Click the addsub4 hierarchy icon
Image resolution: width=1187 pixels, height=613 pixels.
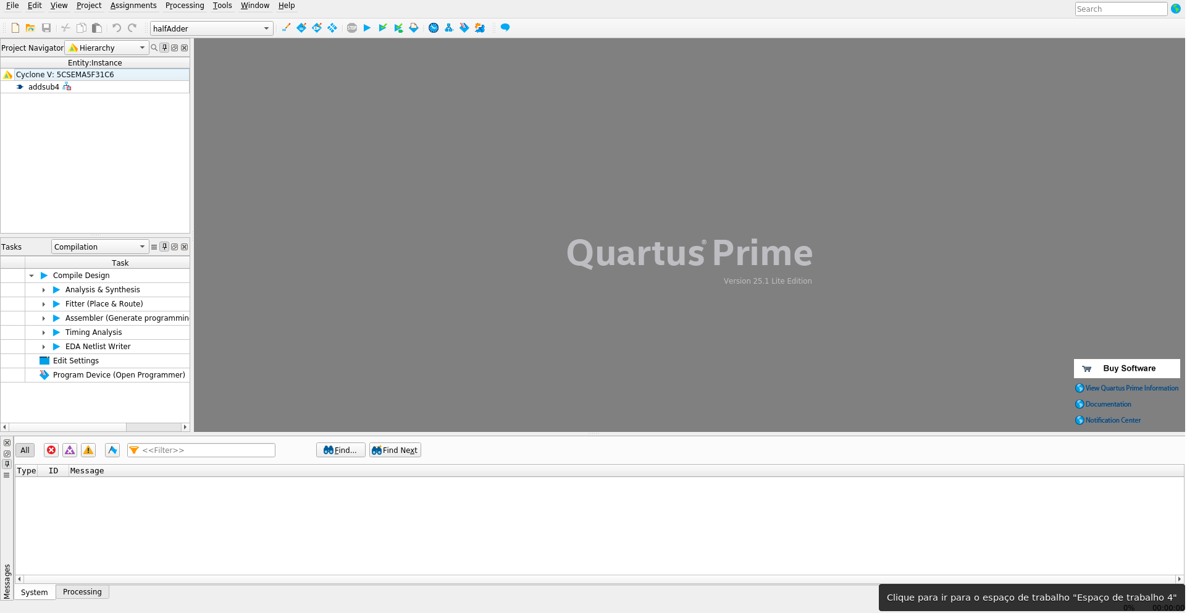(67, 87)
